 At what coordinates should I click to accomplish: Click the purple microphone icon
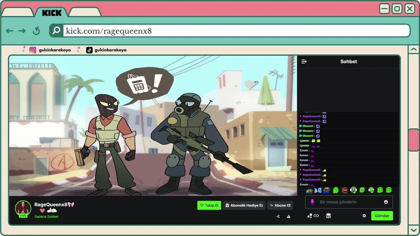312,202
